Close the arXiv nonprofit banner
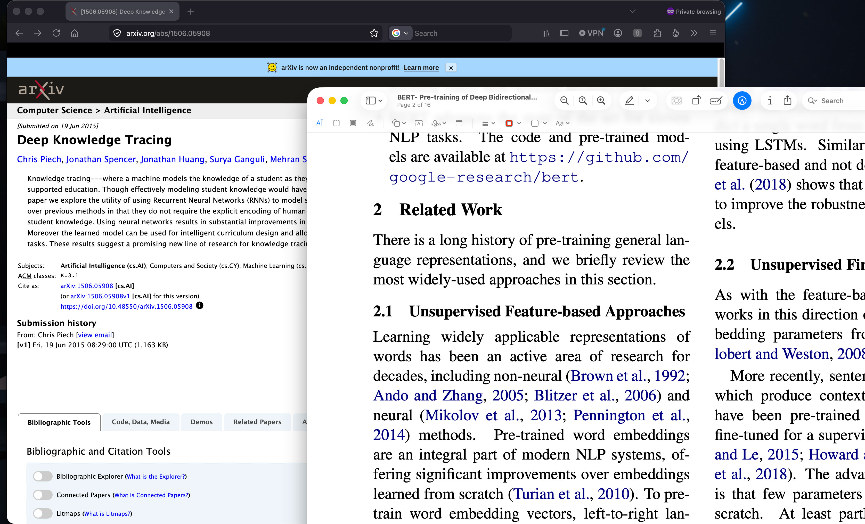The image size is (865, 524). click(x=451, y=68)
